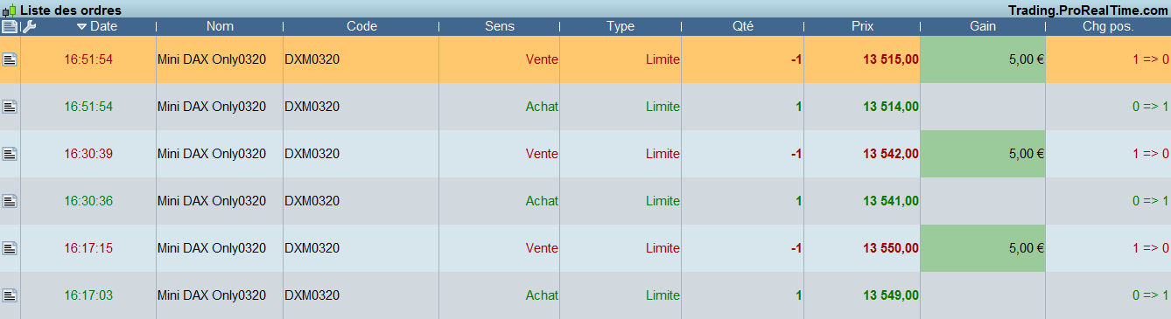Open details icon for 16:51:54 Vente order
1171x319 pixels.
tap(10, 59)
